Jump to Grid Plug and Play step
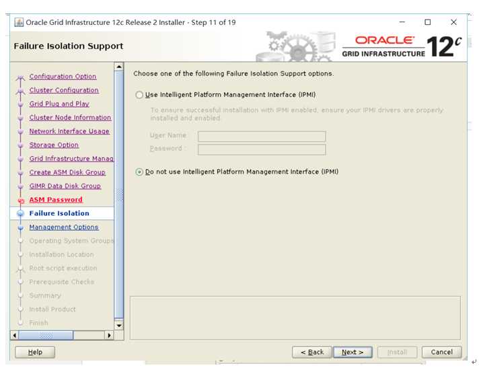 [x=59, y=104]
